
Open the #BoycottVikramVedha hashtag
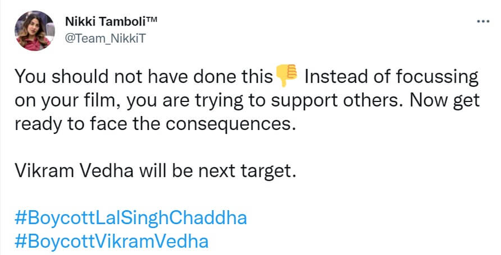point(110,242)
